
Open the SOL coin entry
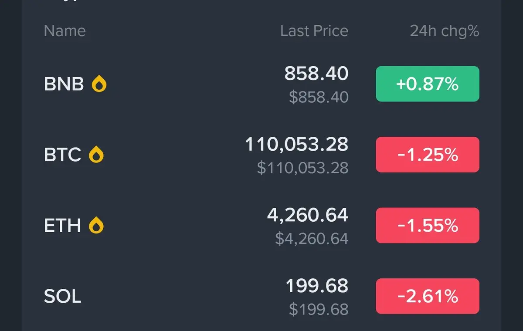click(x=261, y=297)
